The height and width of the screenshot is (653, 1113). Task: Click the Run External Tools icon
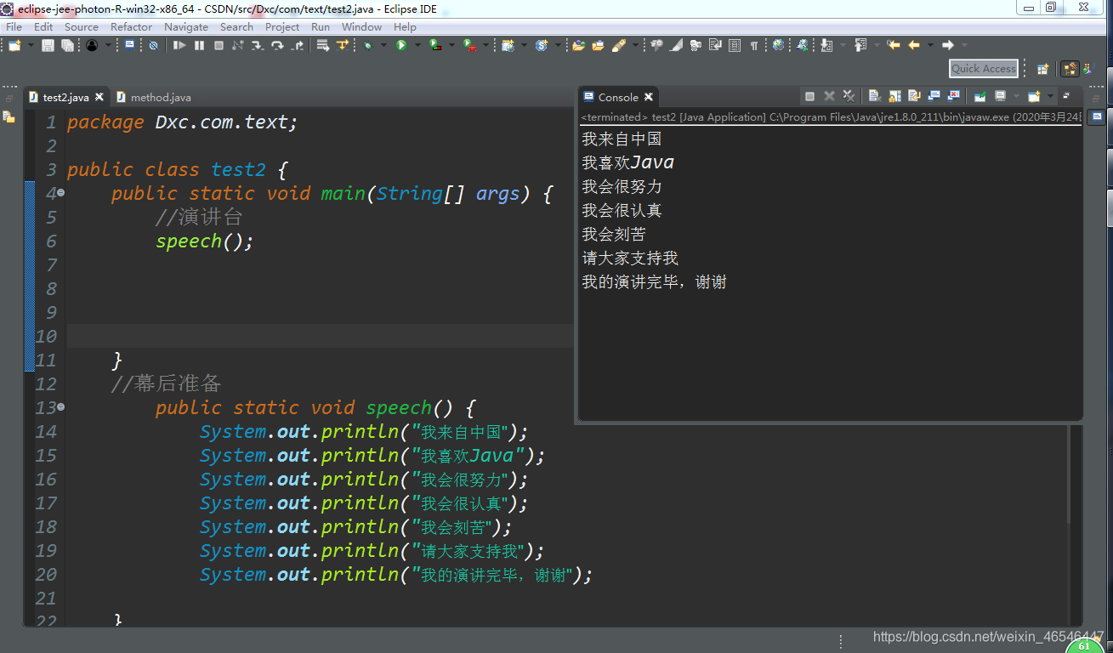coord(469,45)
